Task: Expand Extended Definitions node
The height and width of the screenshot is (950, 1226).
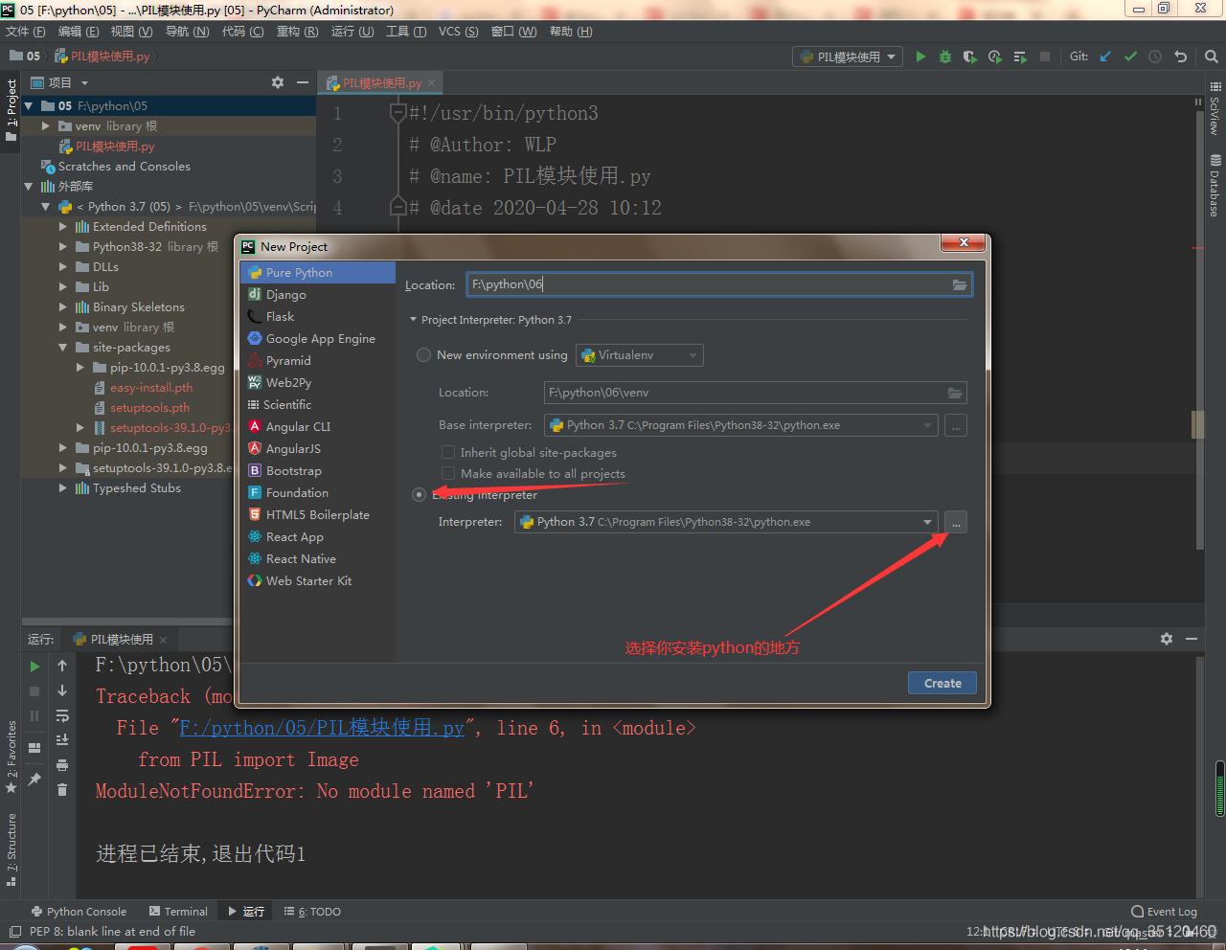Action: [62, 227]
